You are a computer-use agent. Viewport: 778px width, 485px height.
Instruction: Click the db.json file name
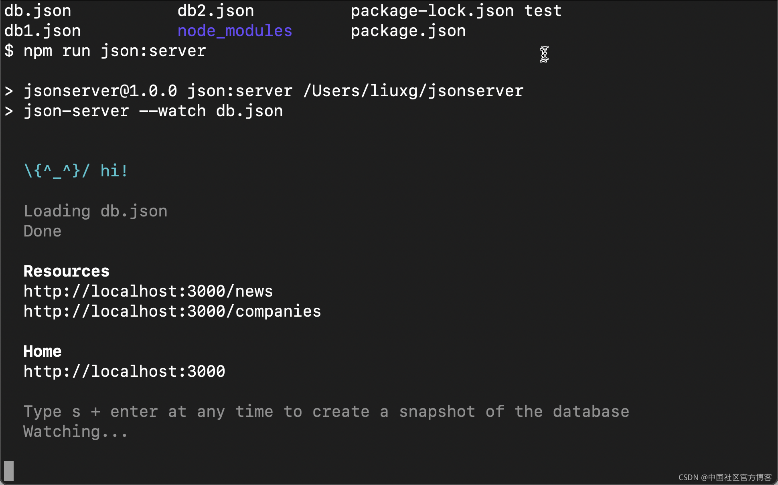pos(38,11)
